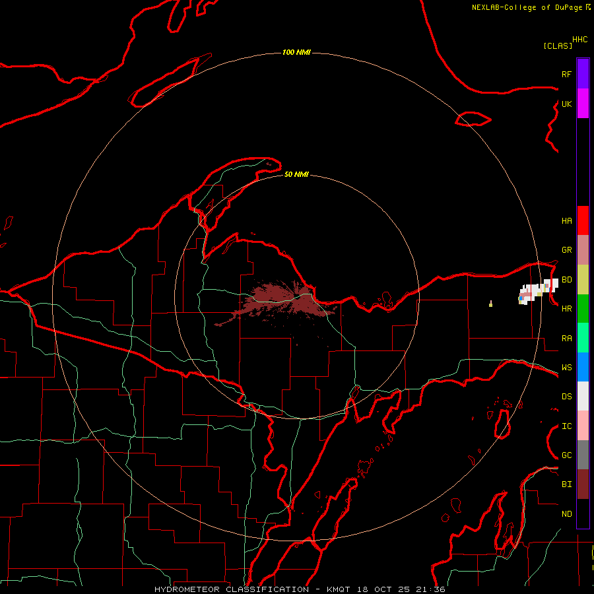Click the HR legend label
Screen dimensions: 594x594
[566, 309]
